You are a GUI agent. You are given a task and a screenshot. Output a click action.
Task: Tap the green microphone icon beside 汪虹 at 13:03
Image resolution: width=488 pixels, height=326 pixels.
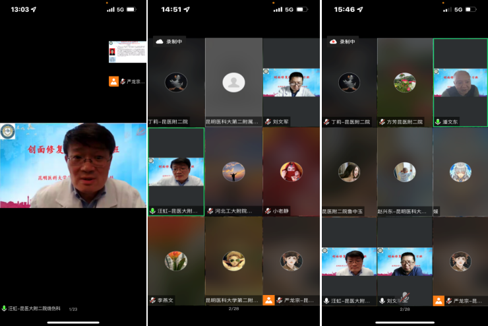tap(5, 308)
